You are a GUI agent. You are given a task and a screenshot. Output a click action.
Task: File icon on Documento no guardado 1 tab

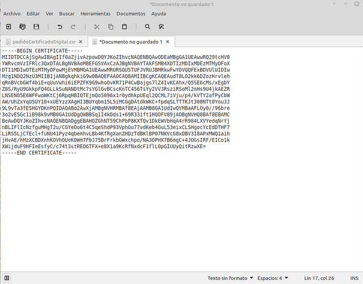point(95,41)
